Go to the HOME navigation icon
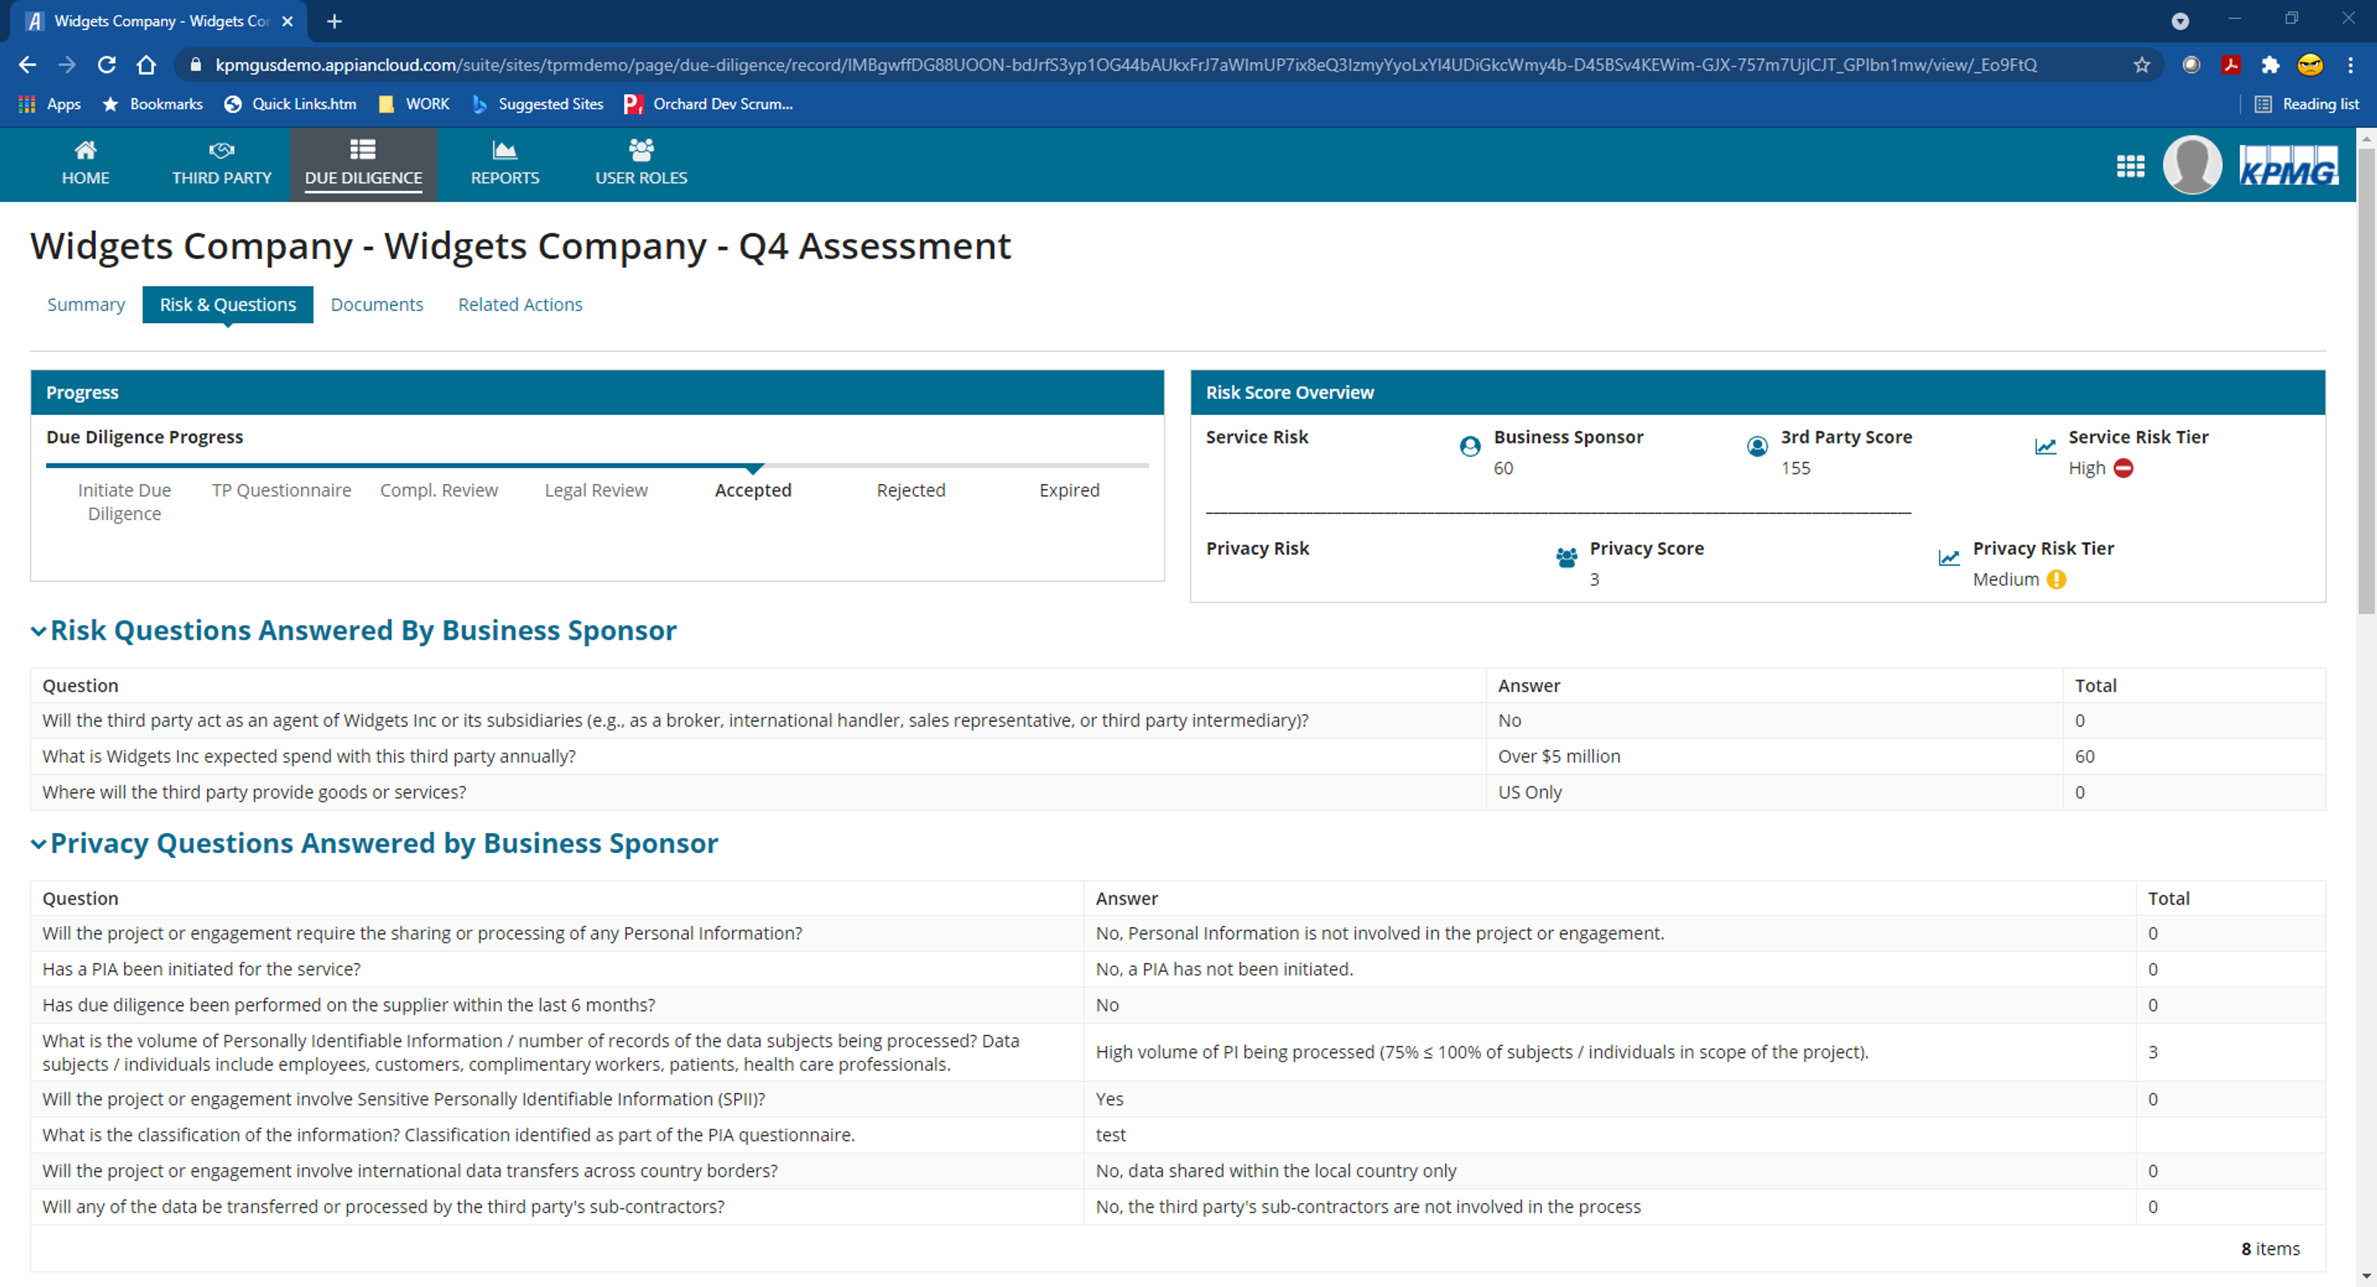Screen dimensions: 2377x1287 tap(85, 150)
